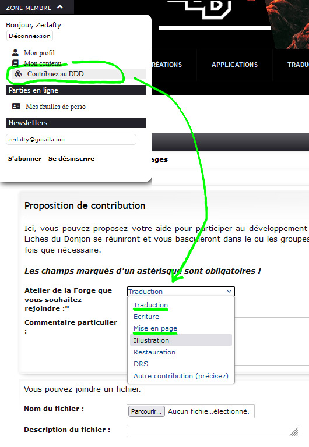The height and width of the screenshot is (447, 309).
Task: Click the Contribuez au DDD cubes icon
Action: click(18, 74)
